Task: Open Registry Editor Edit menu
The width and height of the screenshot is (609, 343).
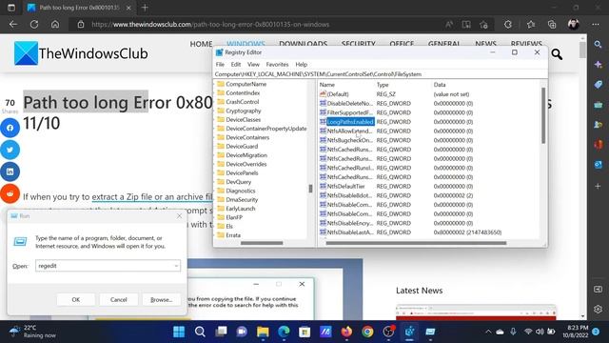Action: click(x=236, y=64)
